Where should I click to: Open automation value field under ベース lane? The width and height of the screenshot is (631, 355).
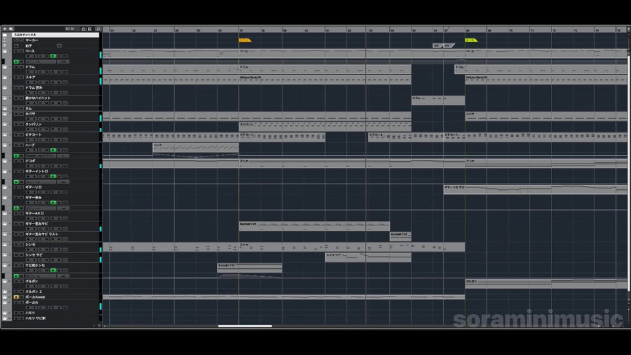[63, 62]
